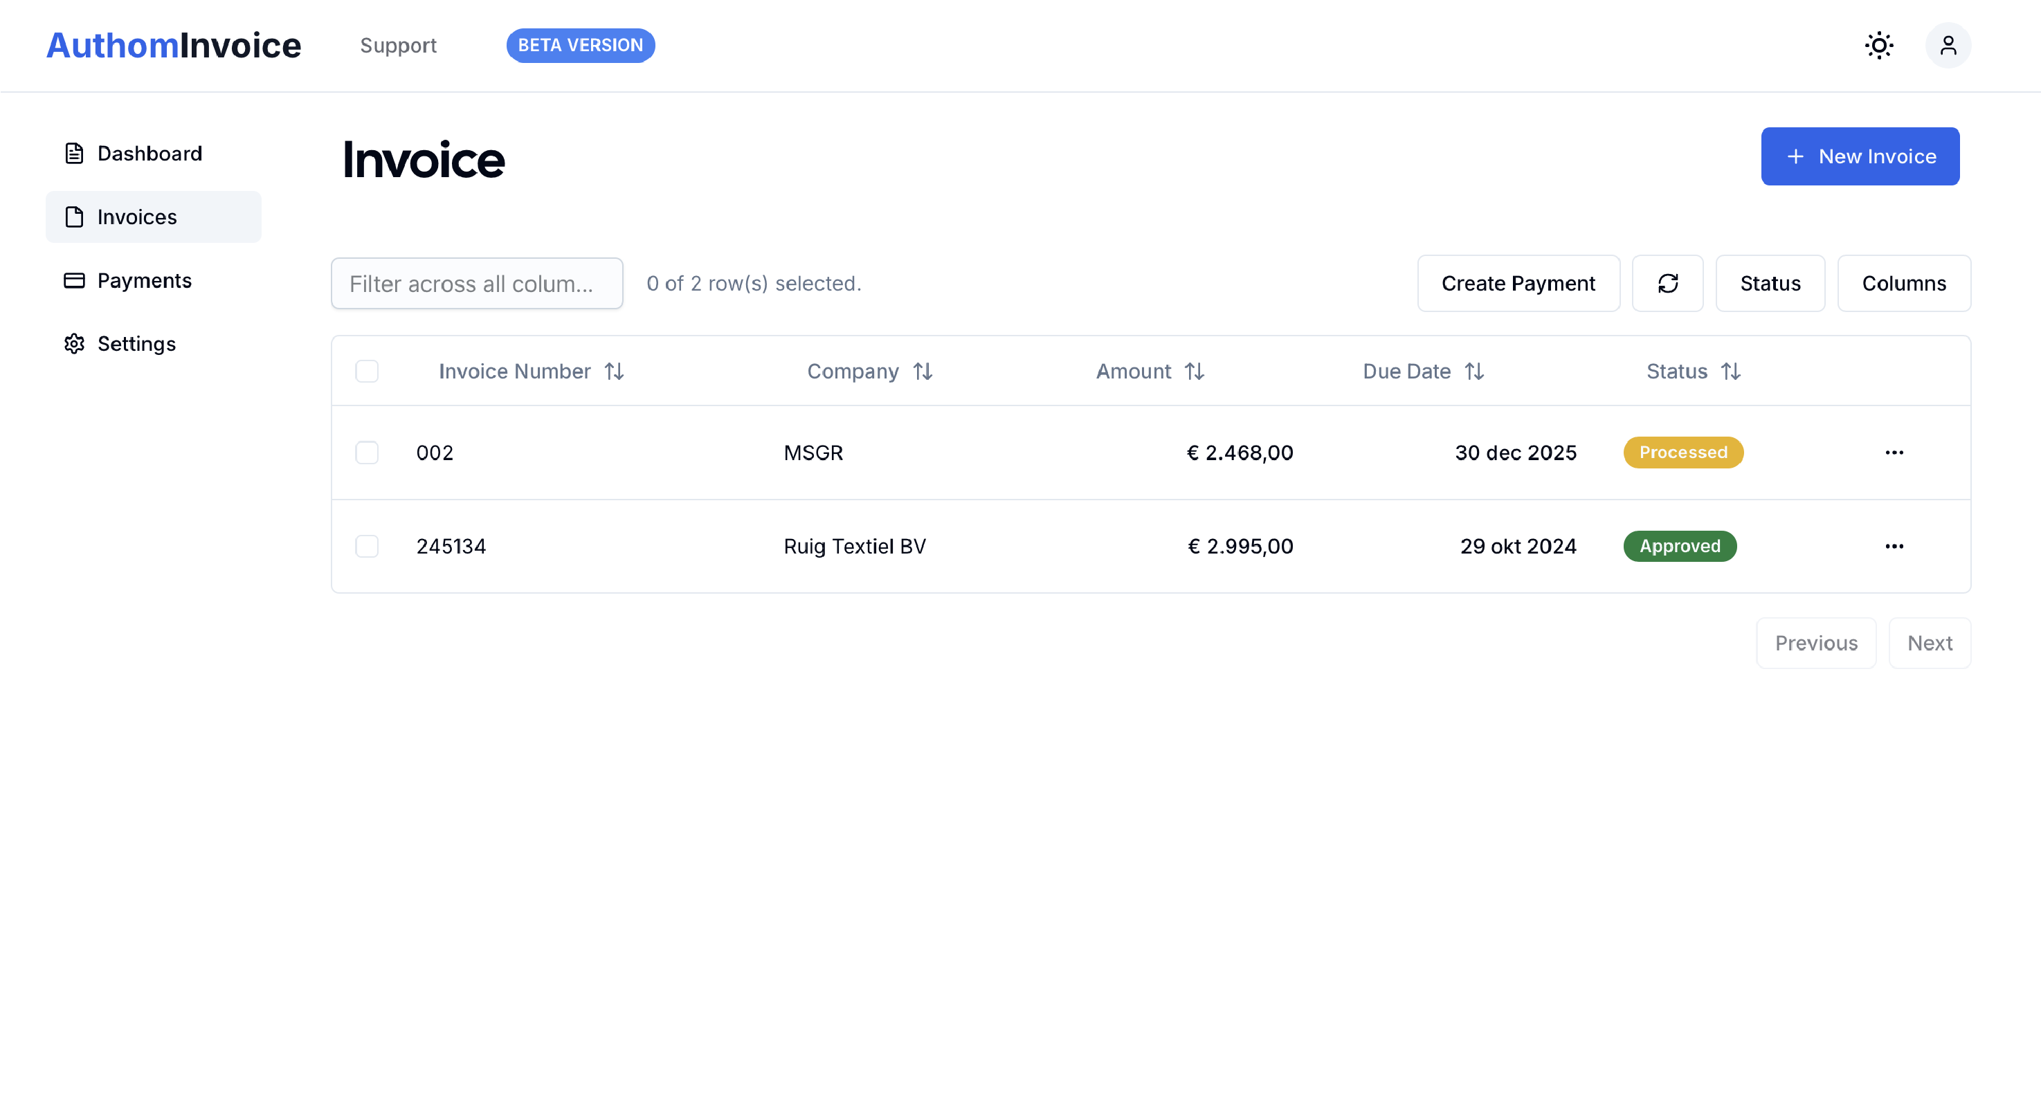Sort by Due Date arrows icon
Image resolution: width=2041 pixels, height=1105 pixels.
pos(1473,372)
